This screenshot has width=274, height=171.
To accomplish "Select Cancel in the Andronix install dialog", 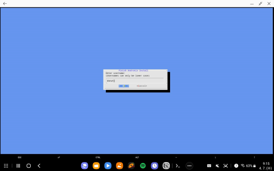I will [x=142, y=86].
